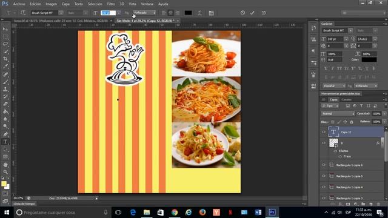The image size is (388, 218).
Task: Toggle the Character and Paragraph panels
Action: 211,13
